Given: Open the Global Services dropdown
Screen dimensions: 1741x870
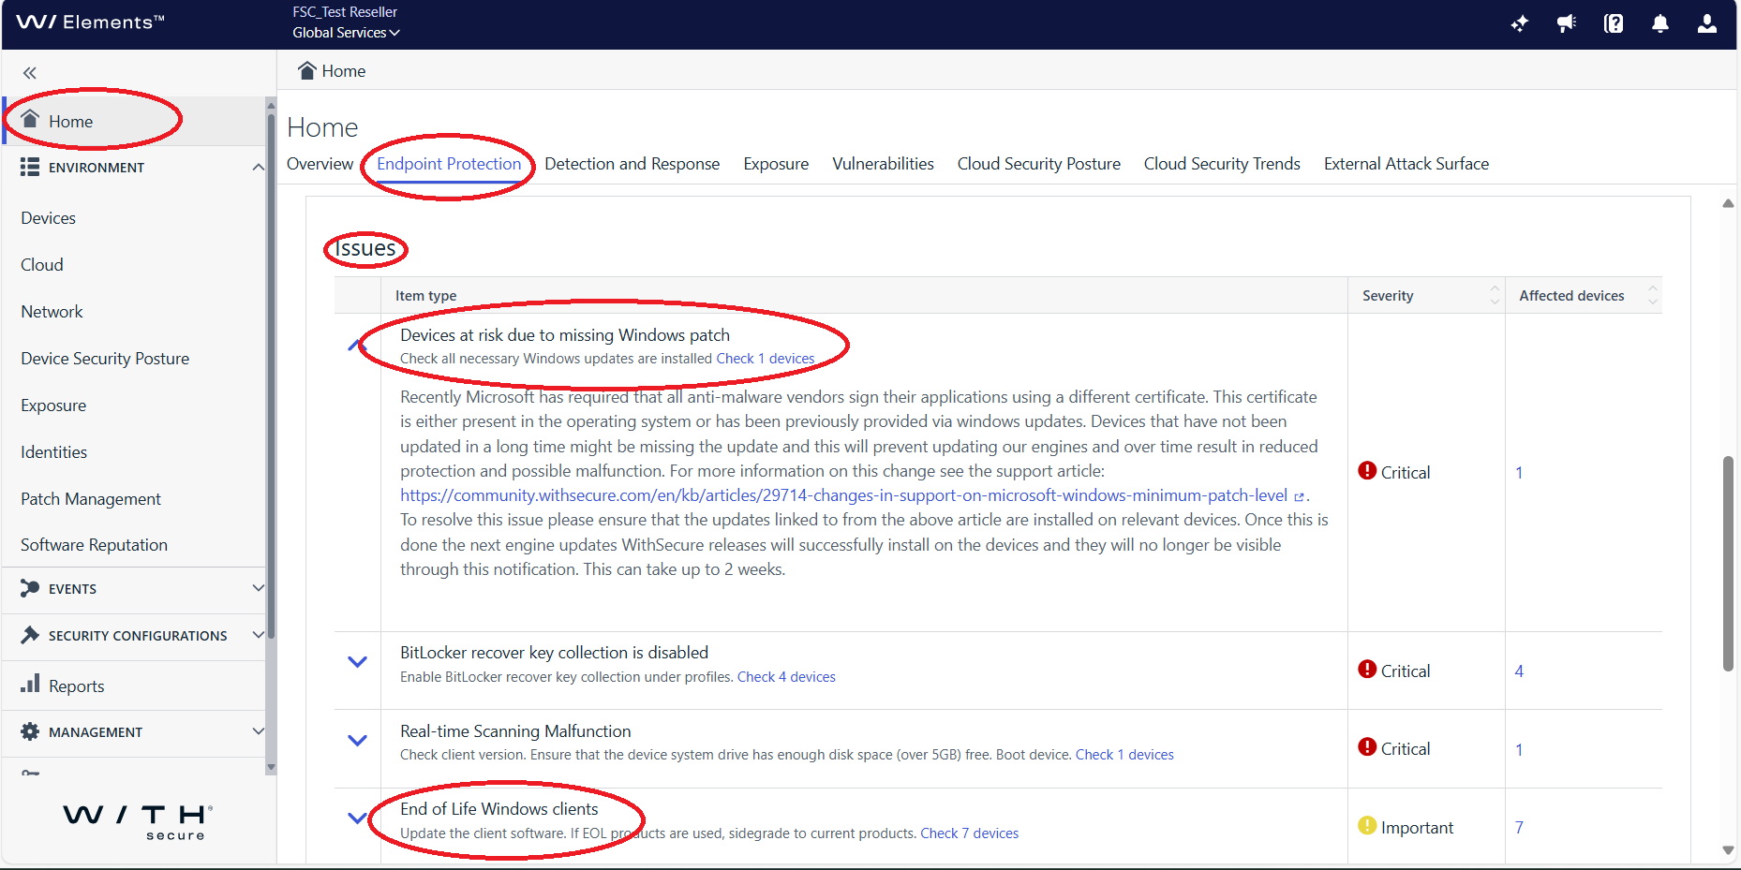Looking at the screenshot, I should click(346, 33).
